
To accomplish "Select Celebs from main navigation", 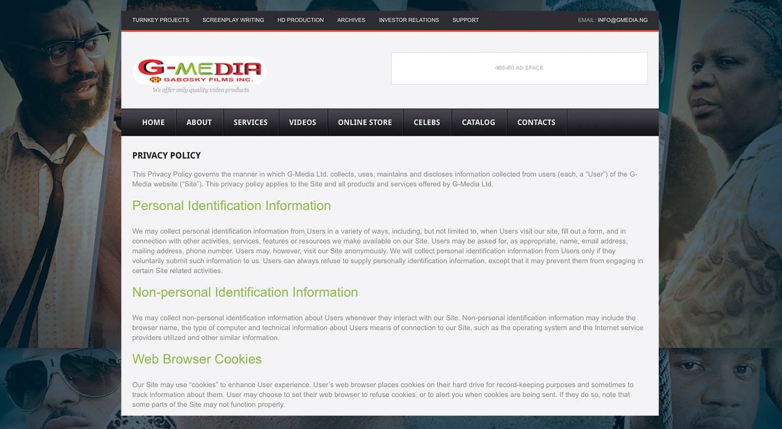I will (x=427, y=122).
